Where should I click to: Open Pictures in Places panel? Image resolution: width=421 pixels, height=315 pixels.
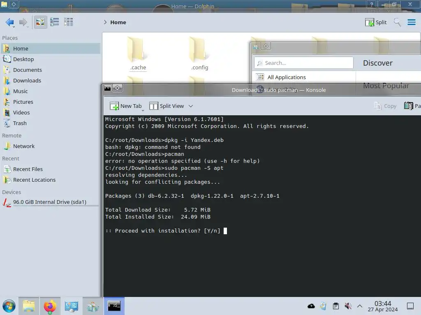coord(51,102)
